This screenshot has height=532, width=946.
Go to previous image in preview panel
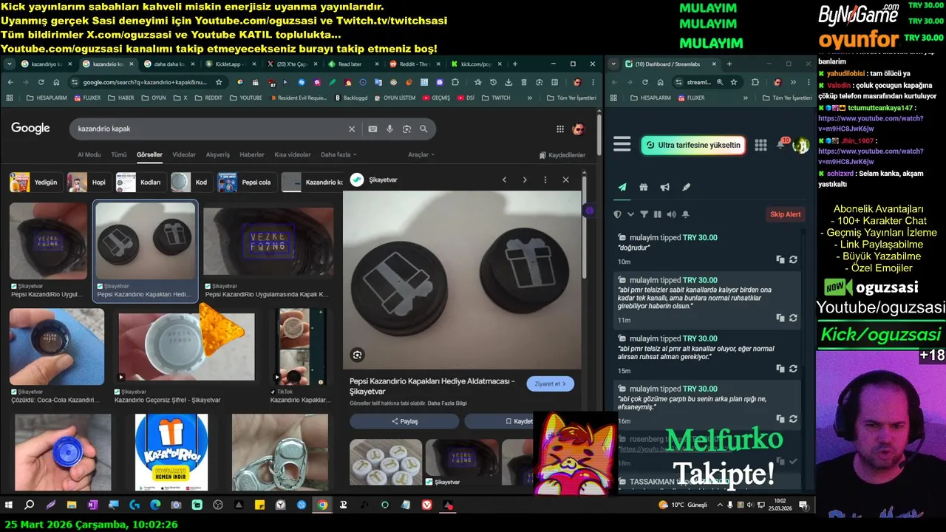tap(505, 180)
